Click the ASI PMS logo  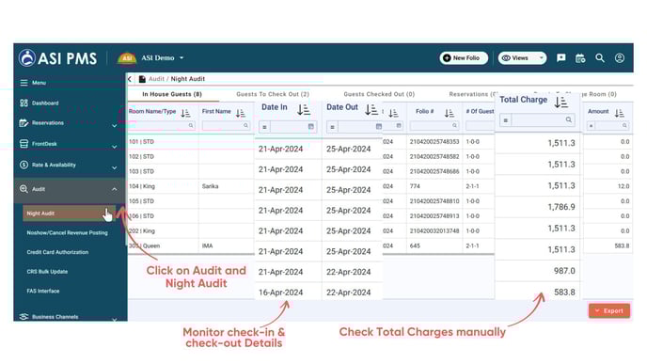click(57, 58)
